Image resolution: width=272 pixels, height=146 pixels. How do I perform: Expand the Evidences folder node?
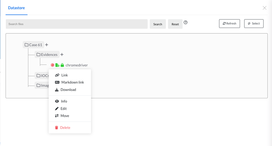47,55
